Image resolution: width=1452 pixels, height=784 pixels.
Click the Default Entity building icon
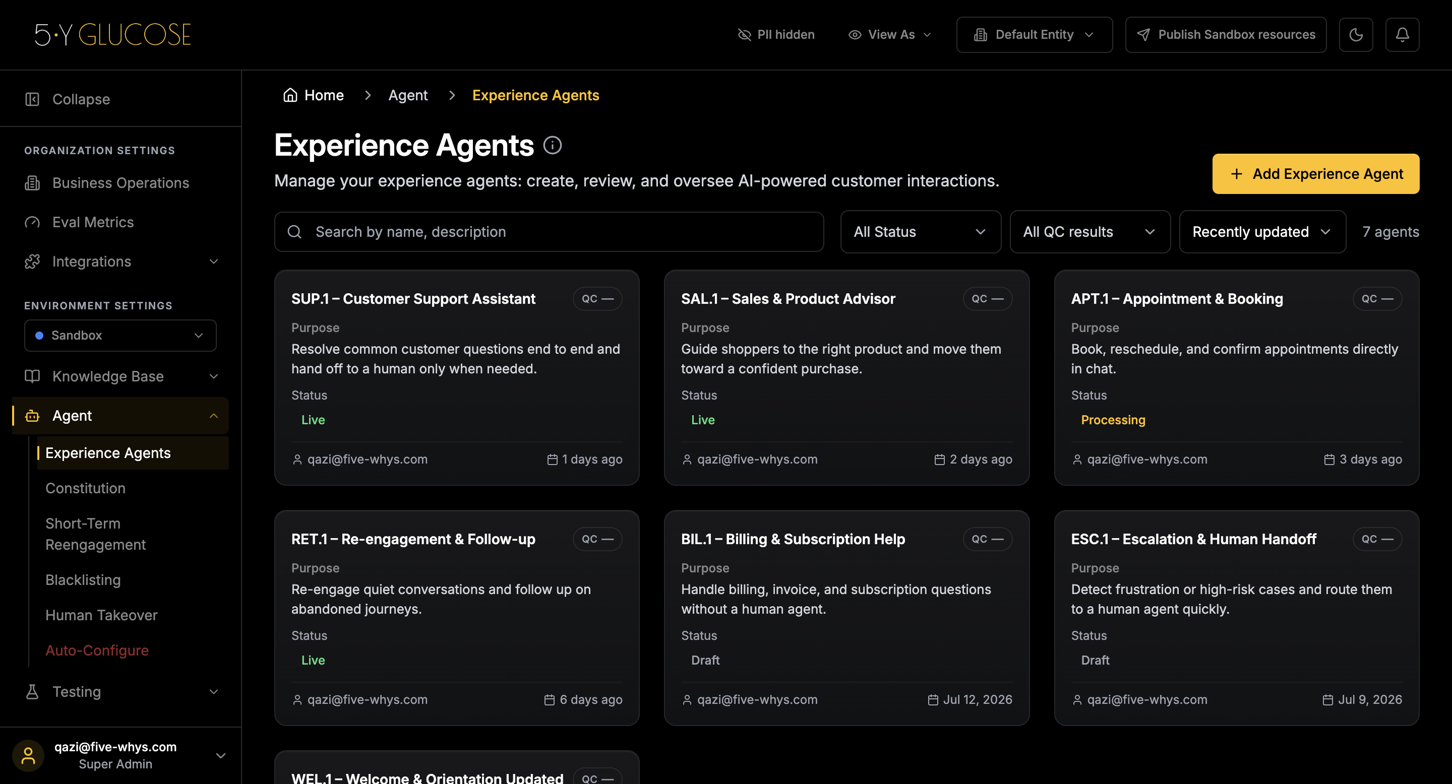[980, 34]
